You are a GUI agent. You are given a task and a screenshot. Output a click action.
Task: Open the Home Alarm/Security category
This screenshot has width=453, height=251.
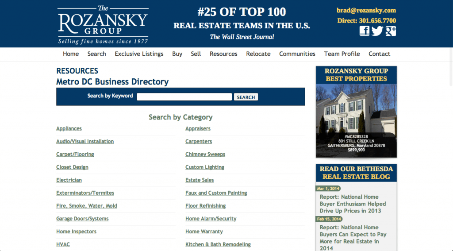211,219
